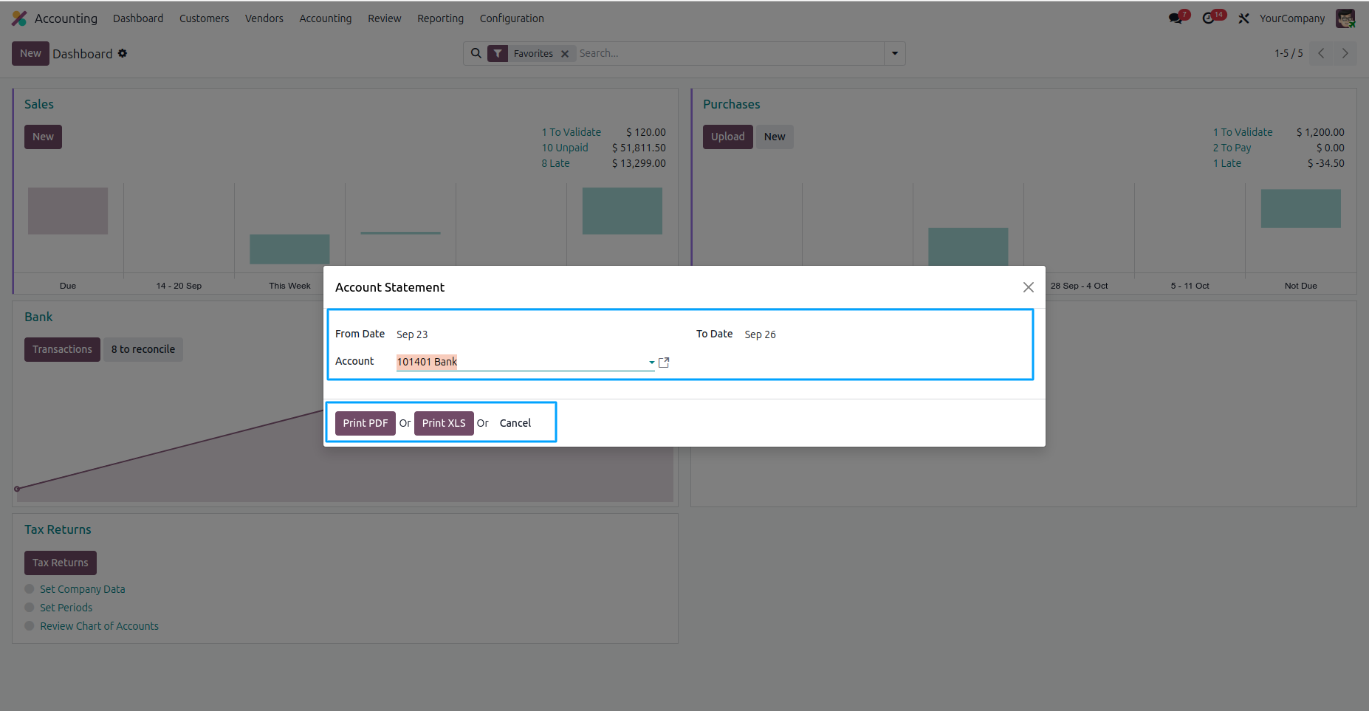
Task: Open the Set Periods step
Action: click(x=66, y=608)
